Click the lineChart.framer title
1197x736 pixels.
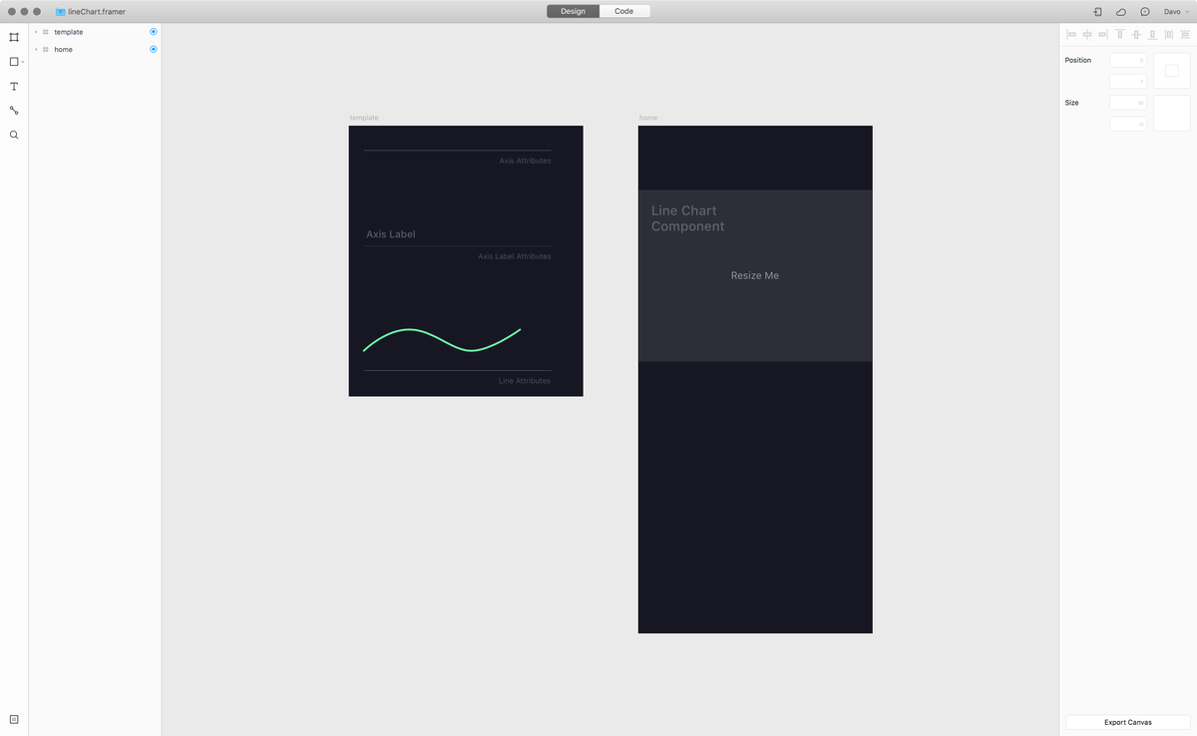click(x=97, y=12)
